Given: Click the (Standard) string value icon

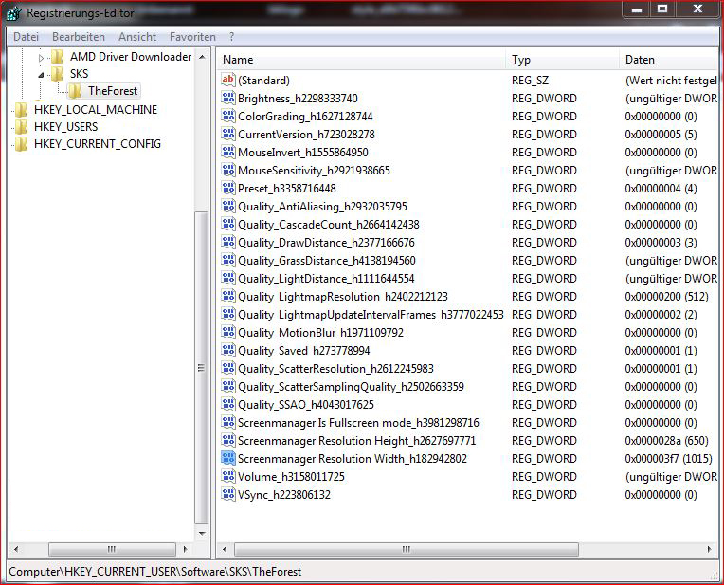Looking at the screenshot, I should point(227,81).
